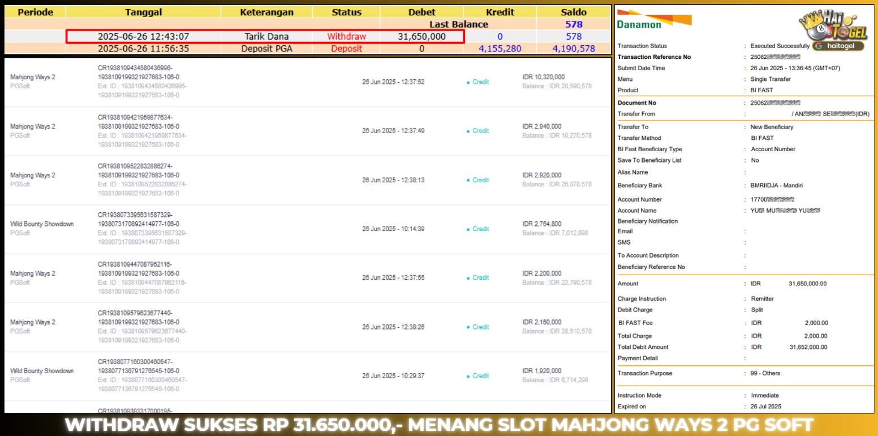The width and height of the screenshot is (878, 436).
Task: Click the To Account Description label
Action: [648, 255]
